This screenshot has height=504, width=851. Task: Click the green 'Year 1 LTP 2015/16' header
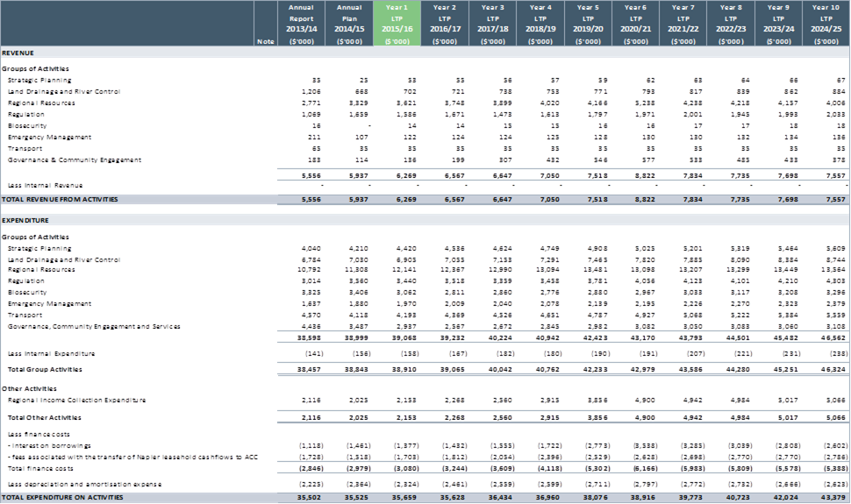[x=397, y=24]
